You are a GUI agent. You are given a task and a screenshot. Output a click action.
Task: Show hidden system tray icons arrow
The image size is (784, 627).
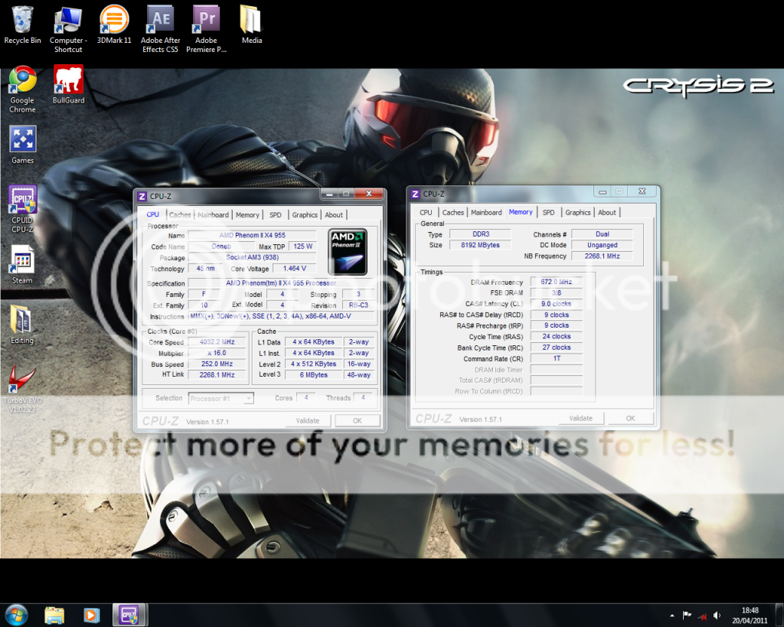point(671,615)
